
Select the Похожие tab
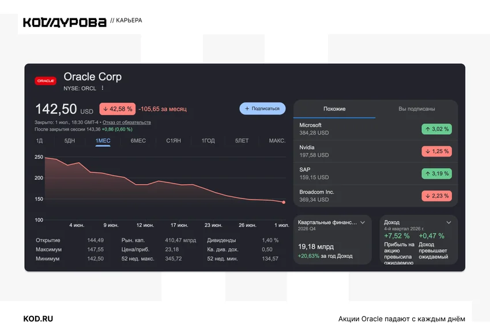click(x=334, y=109)
